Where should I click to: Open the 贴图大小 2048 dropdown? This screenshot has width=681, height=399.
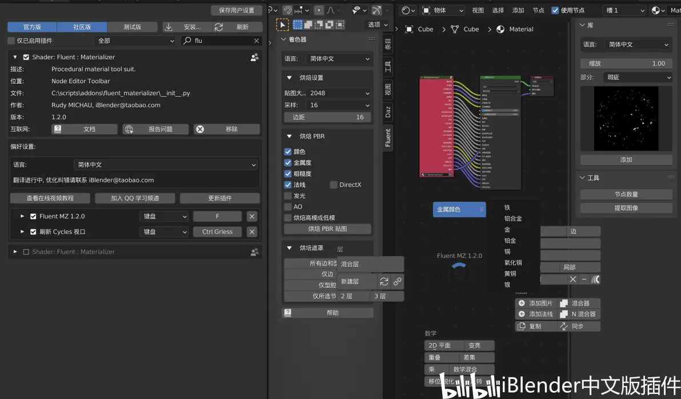pyautogui.click(x=327, y=93)
